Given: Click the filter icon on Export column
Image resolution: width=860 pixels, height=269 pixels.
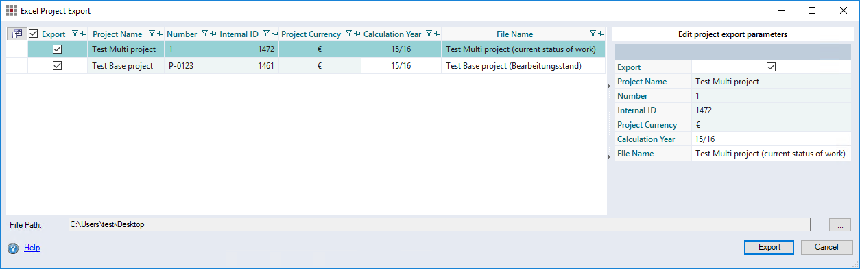Looking at the screenshot, I should point(75,34).
